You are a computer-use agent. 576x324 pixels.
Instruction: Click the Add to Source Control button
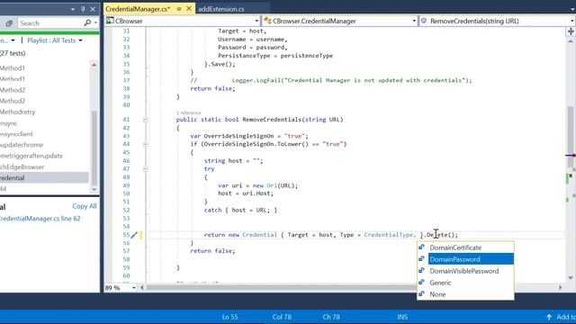pyautogui.click(x=561, y=317)
